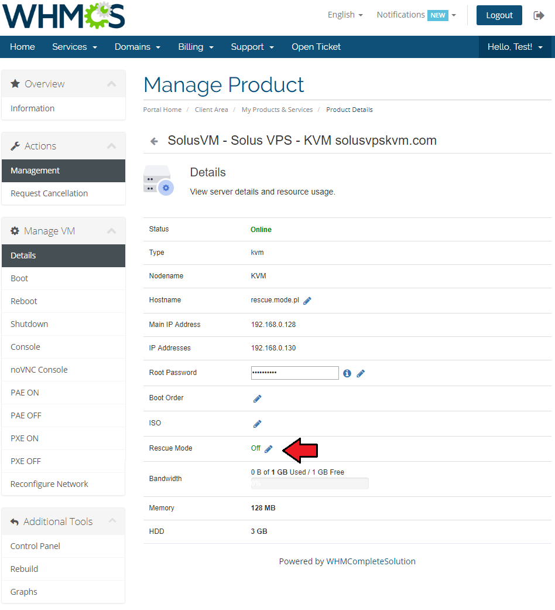The image size is (555, 610).
Task: Click Portal Home breadcrumb link
Action: [x=162, y=110]
